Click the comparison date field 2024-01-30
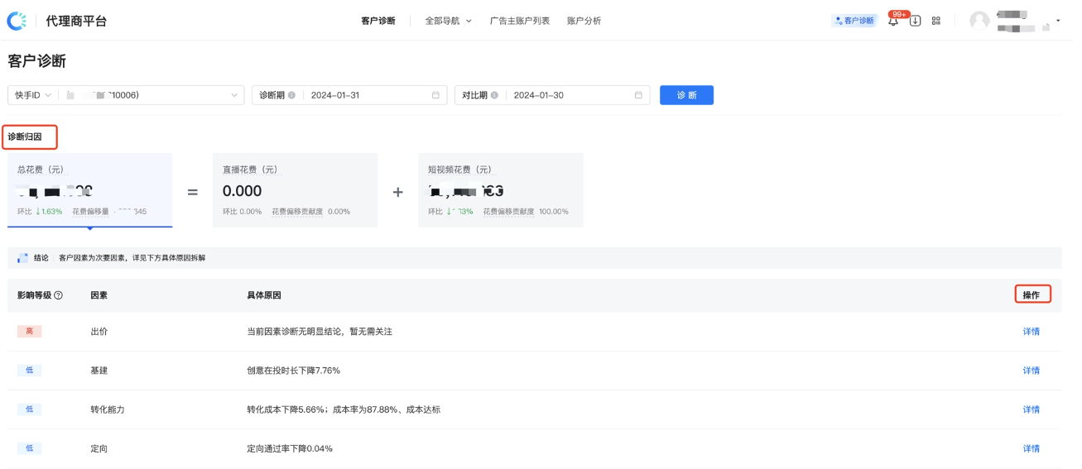This screenshot has width=1082, height=469. click(552, 95)
